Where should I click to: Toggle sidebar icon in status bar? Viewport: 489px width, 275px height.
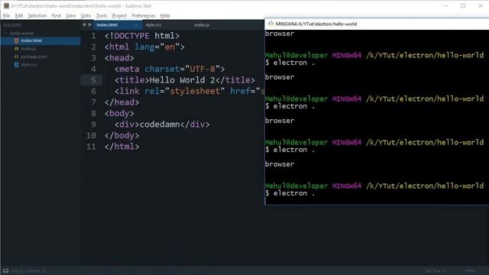pyautogui.click(x=5, y=270)
